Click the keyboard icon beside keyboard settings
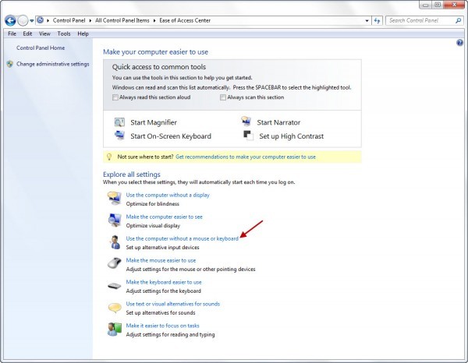This screenshot has width=468, height=363. pyautogui.click(x=114, y=285)
